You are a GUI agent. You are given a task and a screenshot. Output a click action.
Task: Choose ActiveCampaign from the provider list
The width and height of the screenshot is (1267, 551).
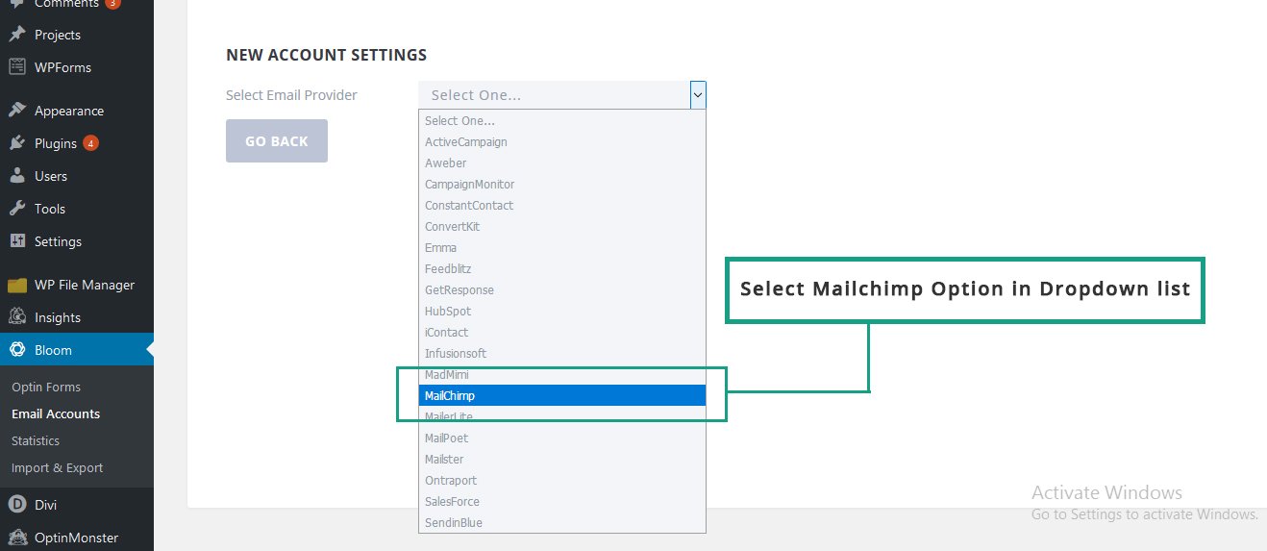pyautogui.click(x=562, y=141)
